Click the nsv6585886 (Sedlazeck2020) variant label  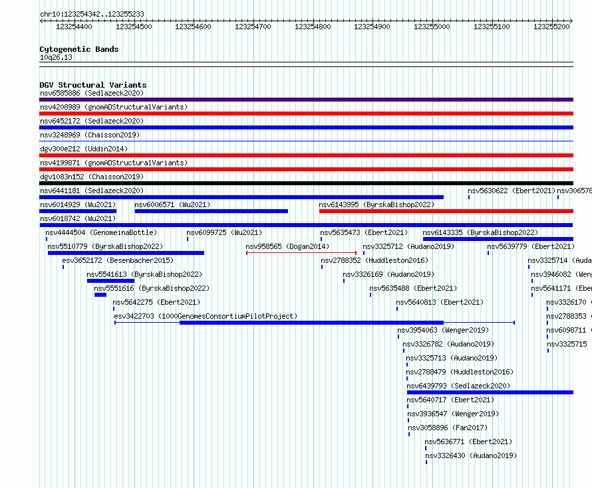point(92,93)
